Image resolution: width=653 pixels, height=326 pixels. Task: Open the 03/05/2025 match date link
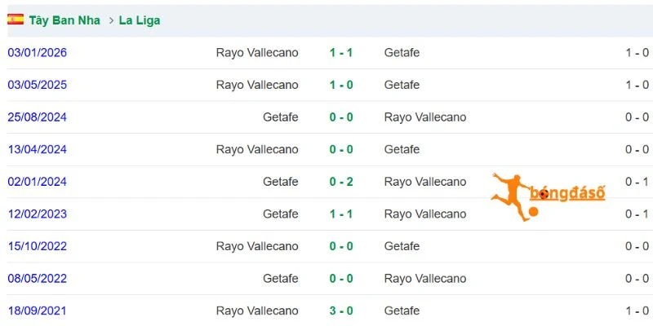point(37,85)
